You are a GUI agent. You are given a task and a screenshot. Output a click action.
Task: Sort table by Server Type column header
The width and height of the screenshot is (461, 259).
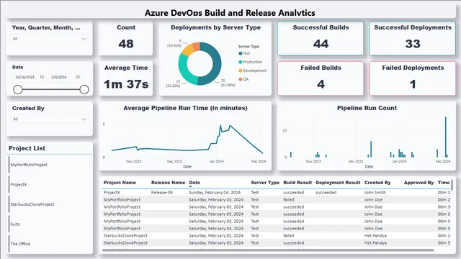click(x=265, y=182)
